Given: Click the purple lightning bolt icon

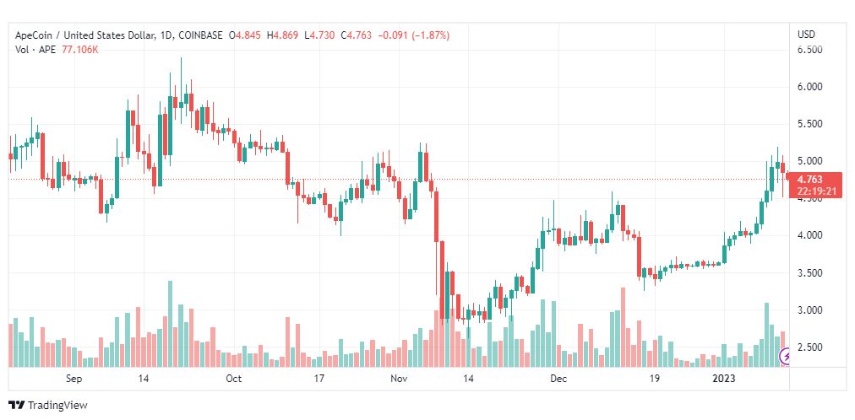Looking at the screenshot, I should [785, 357].
